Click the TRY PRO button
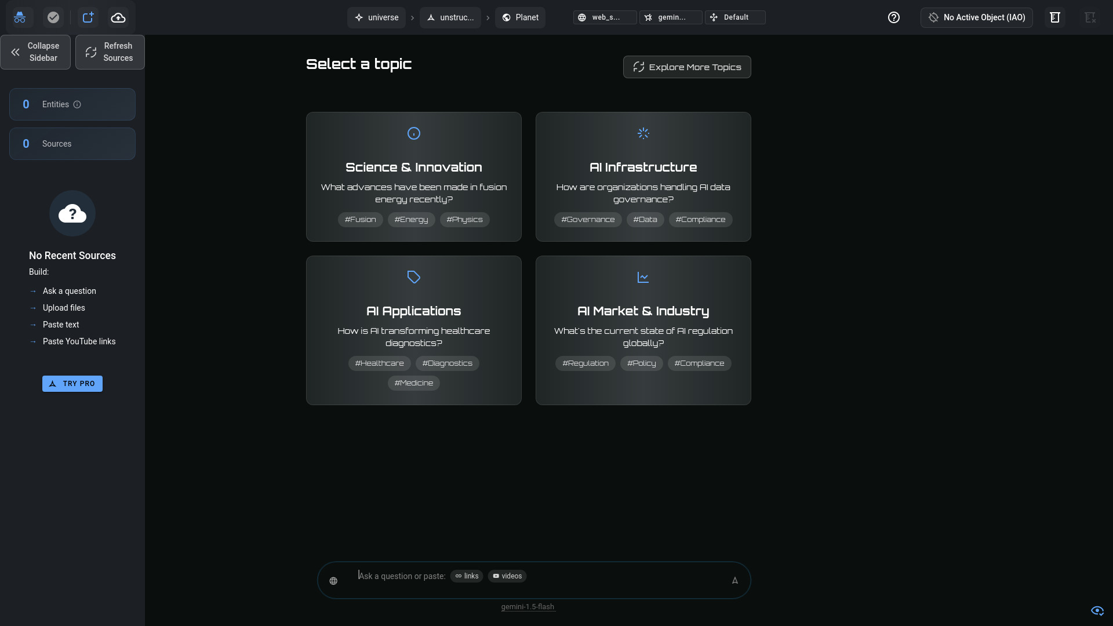Image resolution: width=1113 pixels, height=626 pixels. [72, 384]
